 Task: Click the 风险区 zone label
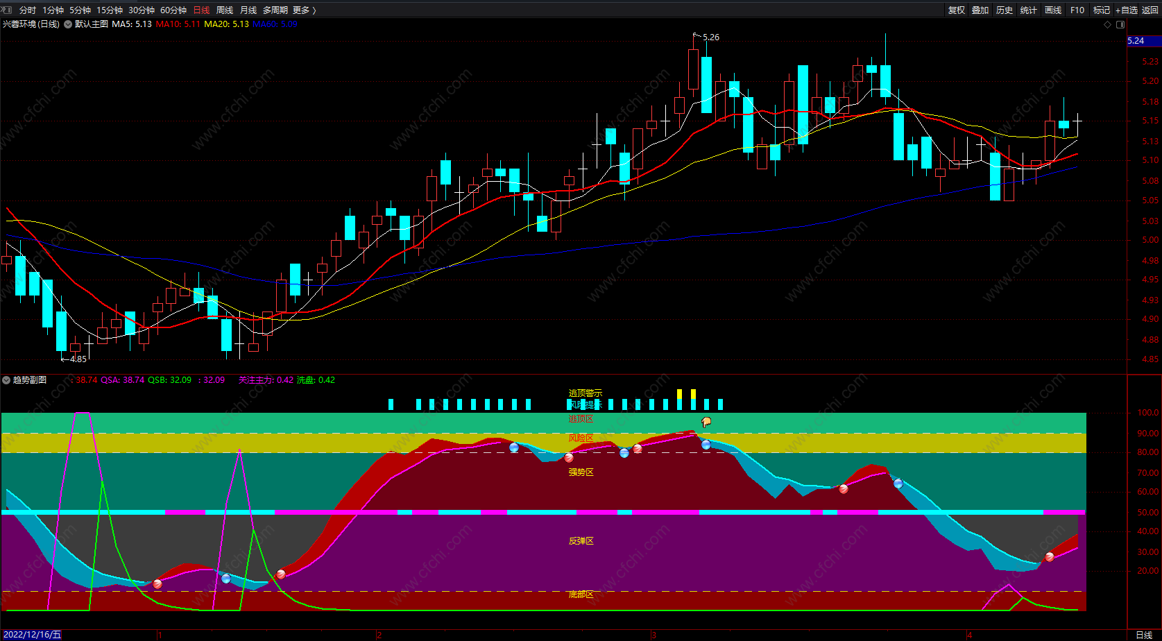tap(581, 438)
